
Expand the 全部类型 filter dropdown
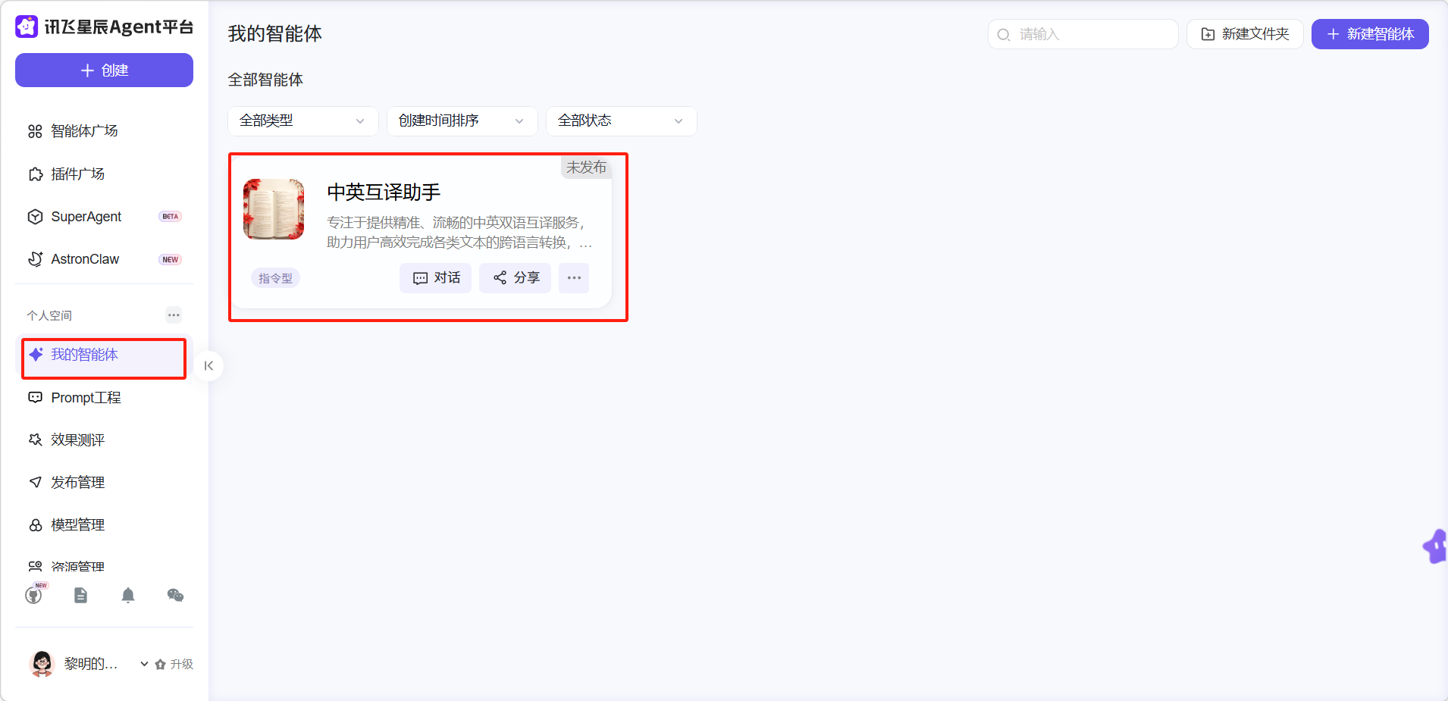302,121
